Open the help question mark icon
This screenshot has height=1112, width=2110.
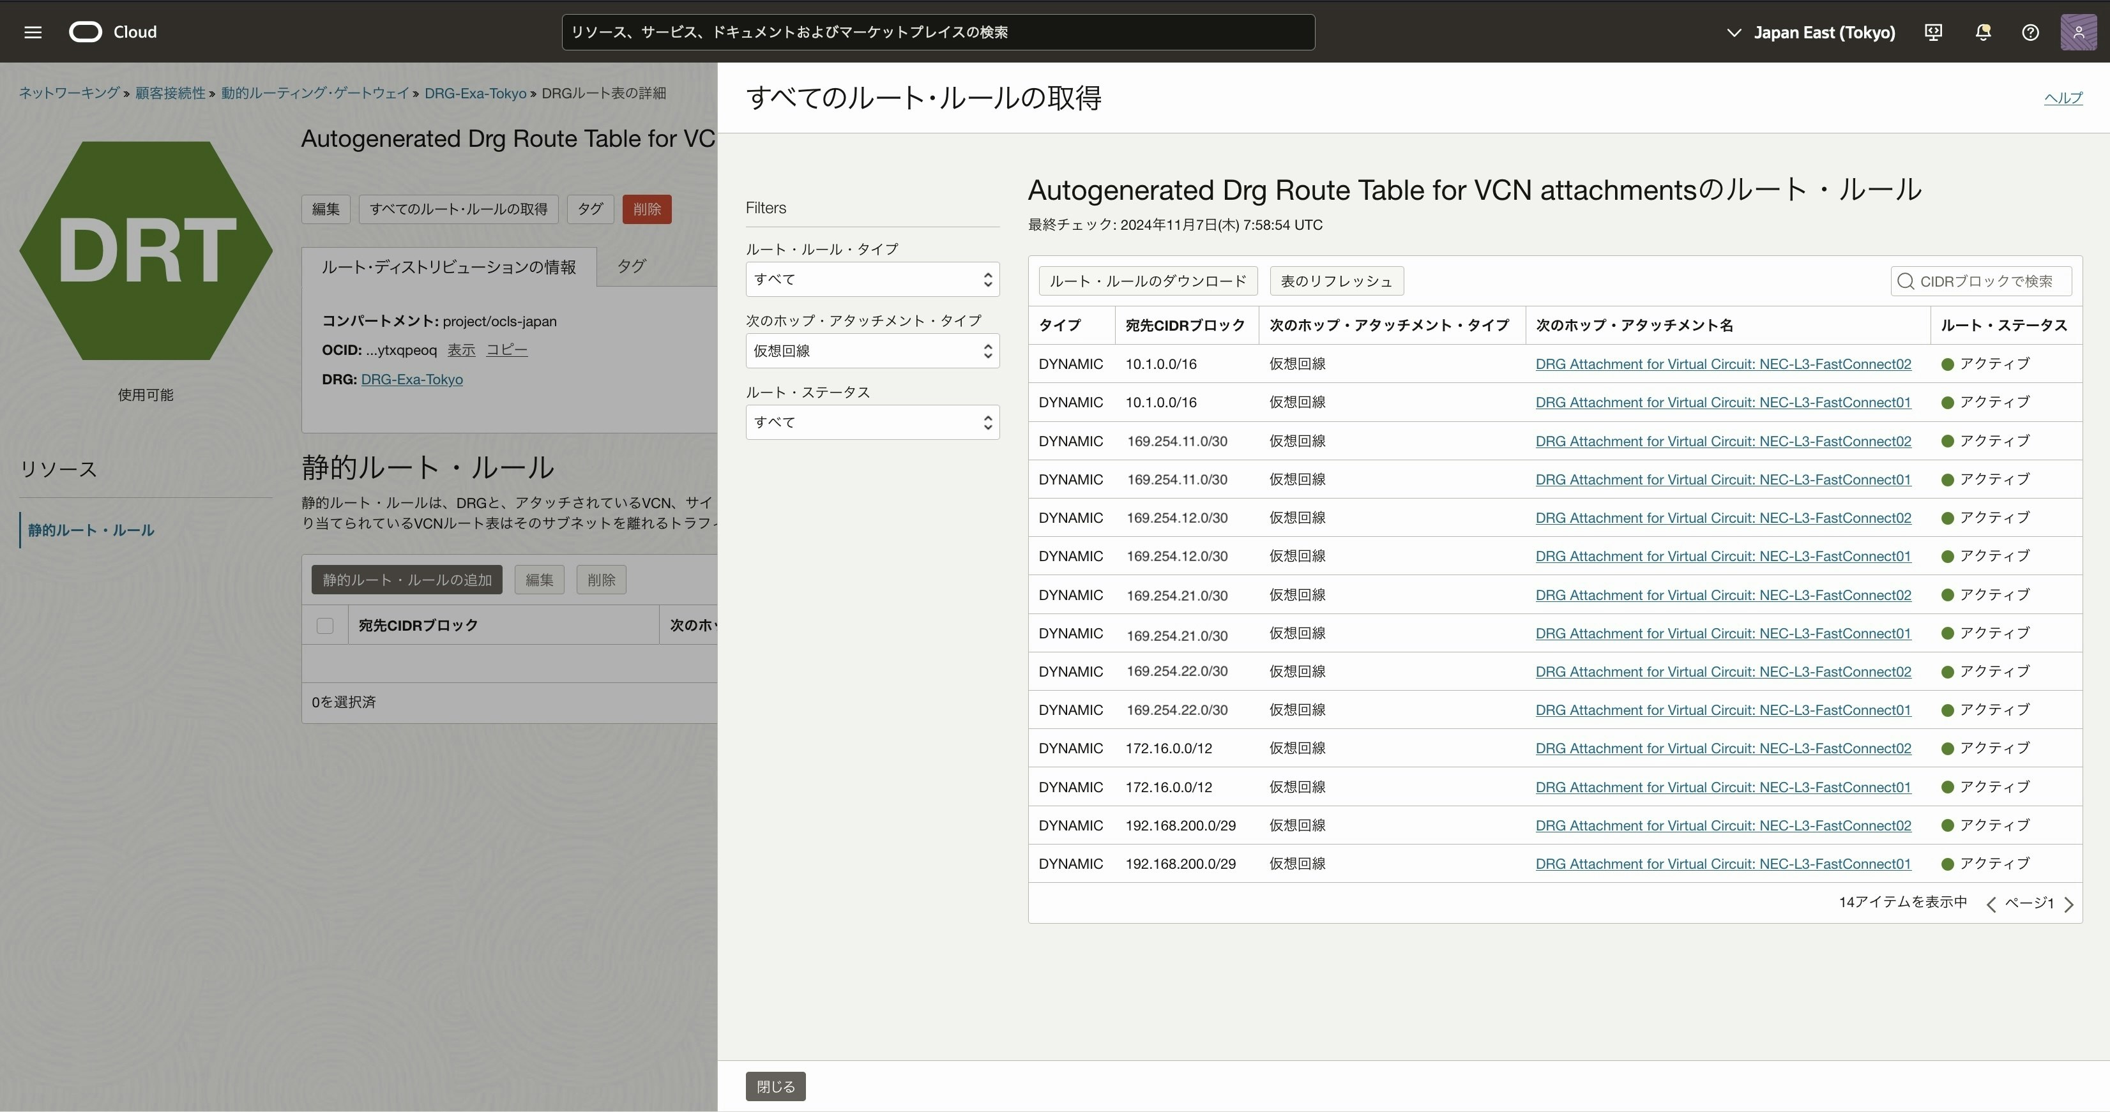click(2030, 32)
